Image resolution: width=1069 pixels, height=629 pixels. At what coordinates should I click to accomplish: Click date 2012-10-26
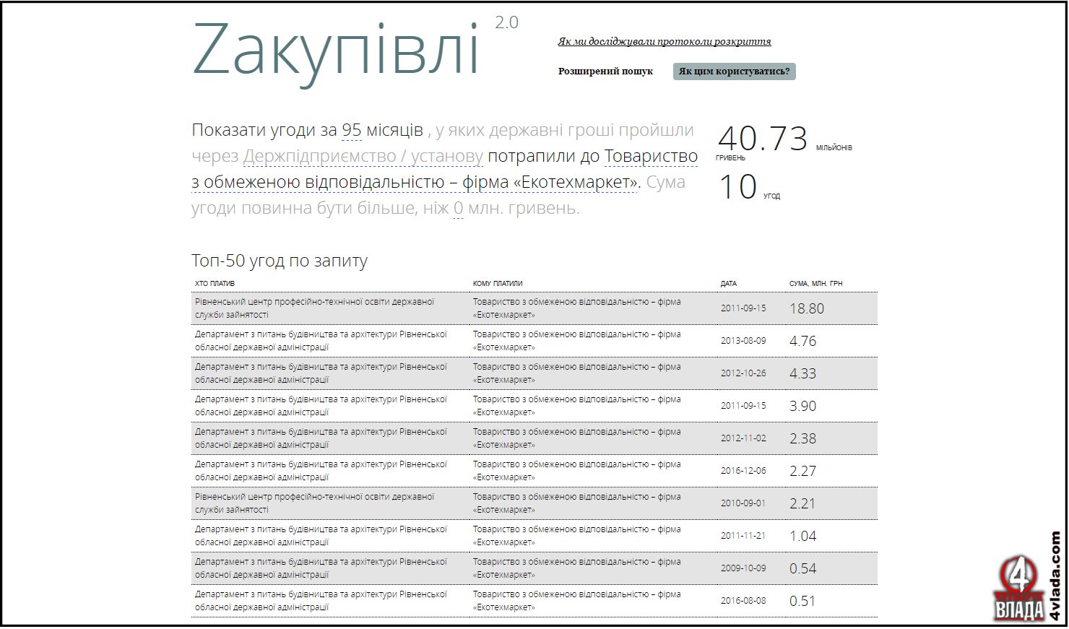pyautogui.click(x=743, y=373)
